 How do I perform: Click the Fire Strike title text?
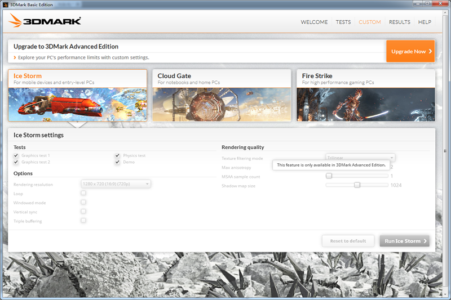317,76
